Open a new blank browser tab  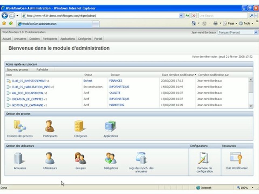tap(96, 24)
